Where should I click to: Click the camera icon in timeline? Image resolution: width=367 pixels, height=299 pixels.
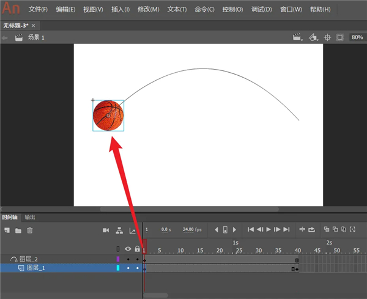click(x=106, y=230)
